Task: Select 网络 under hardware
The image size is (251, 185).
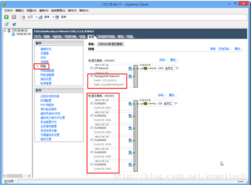Action: pos(43,66)
